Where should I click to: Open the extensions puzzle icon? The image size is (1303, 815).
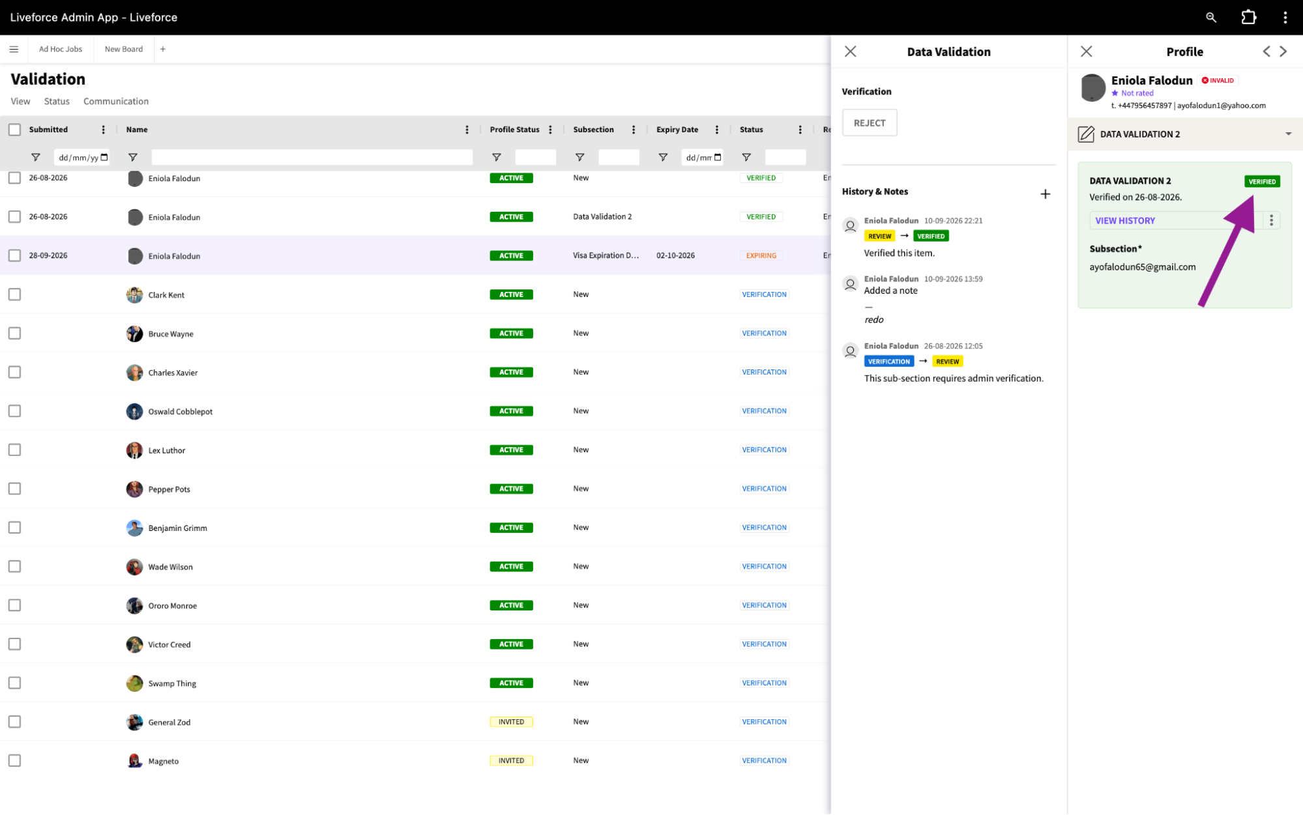[1248, 18]
